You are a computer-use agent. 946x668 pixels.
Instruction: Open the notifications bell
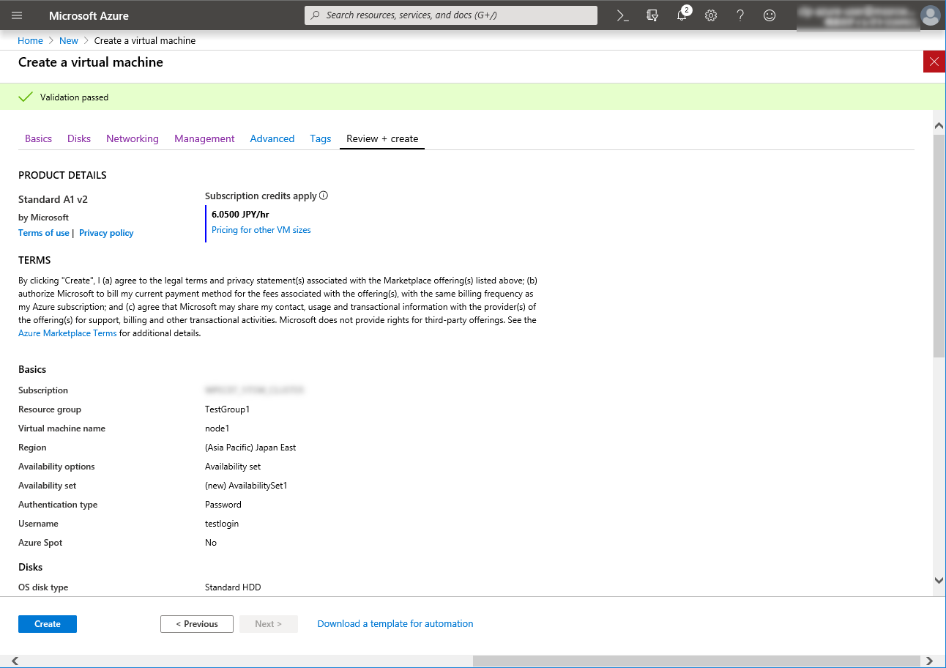682,15
